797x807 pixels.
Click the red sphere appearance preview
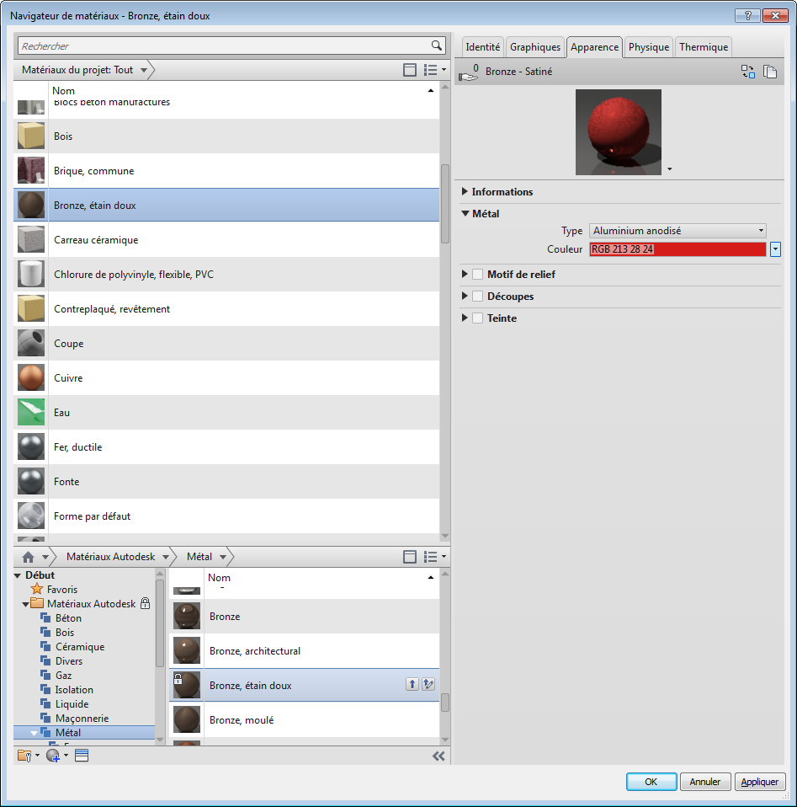(619, 132)
